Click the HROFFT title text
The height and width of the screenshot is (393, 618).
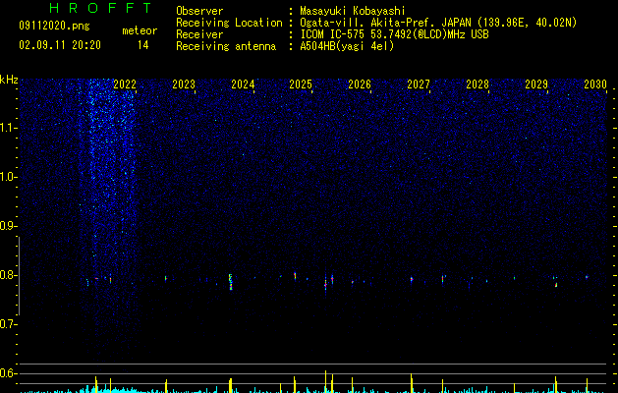tap(100, 8)
